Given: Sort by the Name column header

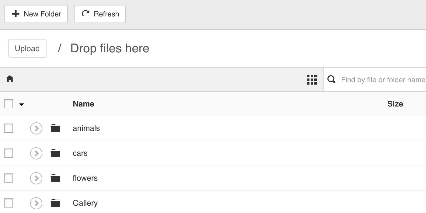Looking at the screenshot, I should [x=83, y=104].
